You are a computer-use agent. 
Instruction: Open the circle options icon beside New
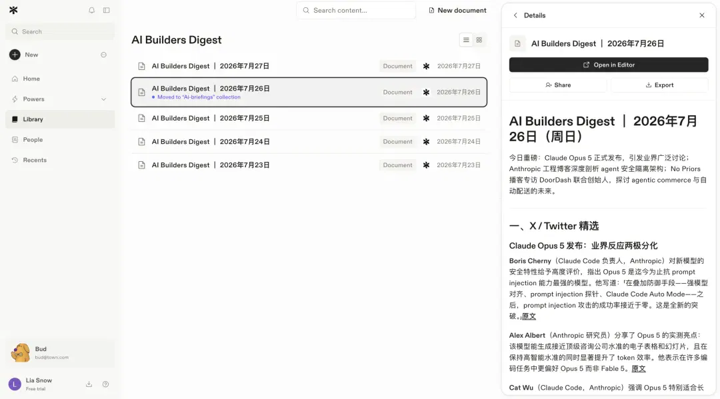104,55
